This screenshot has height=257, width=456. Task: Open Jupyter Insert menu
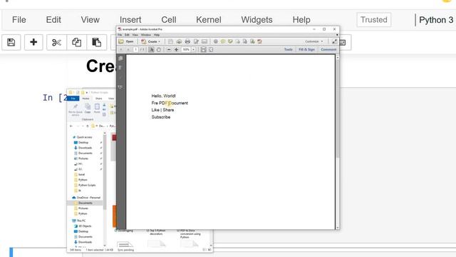pos(130,20)
